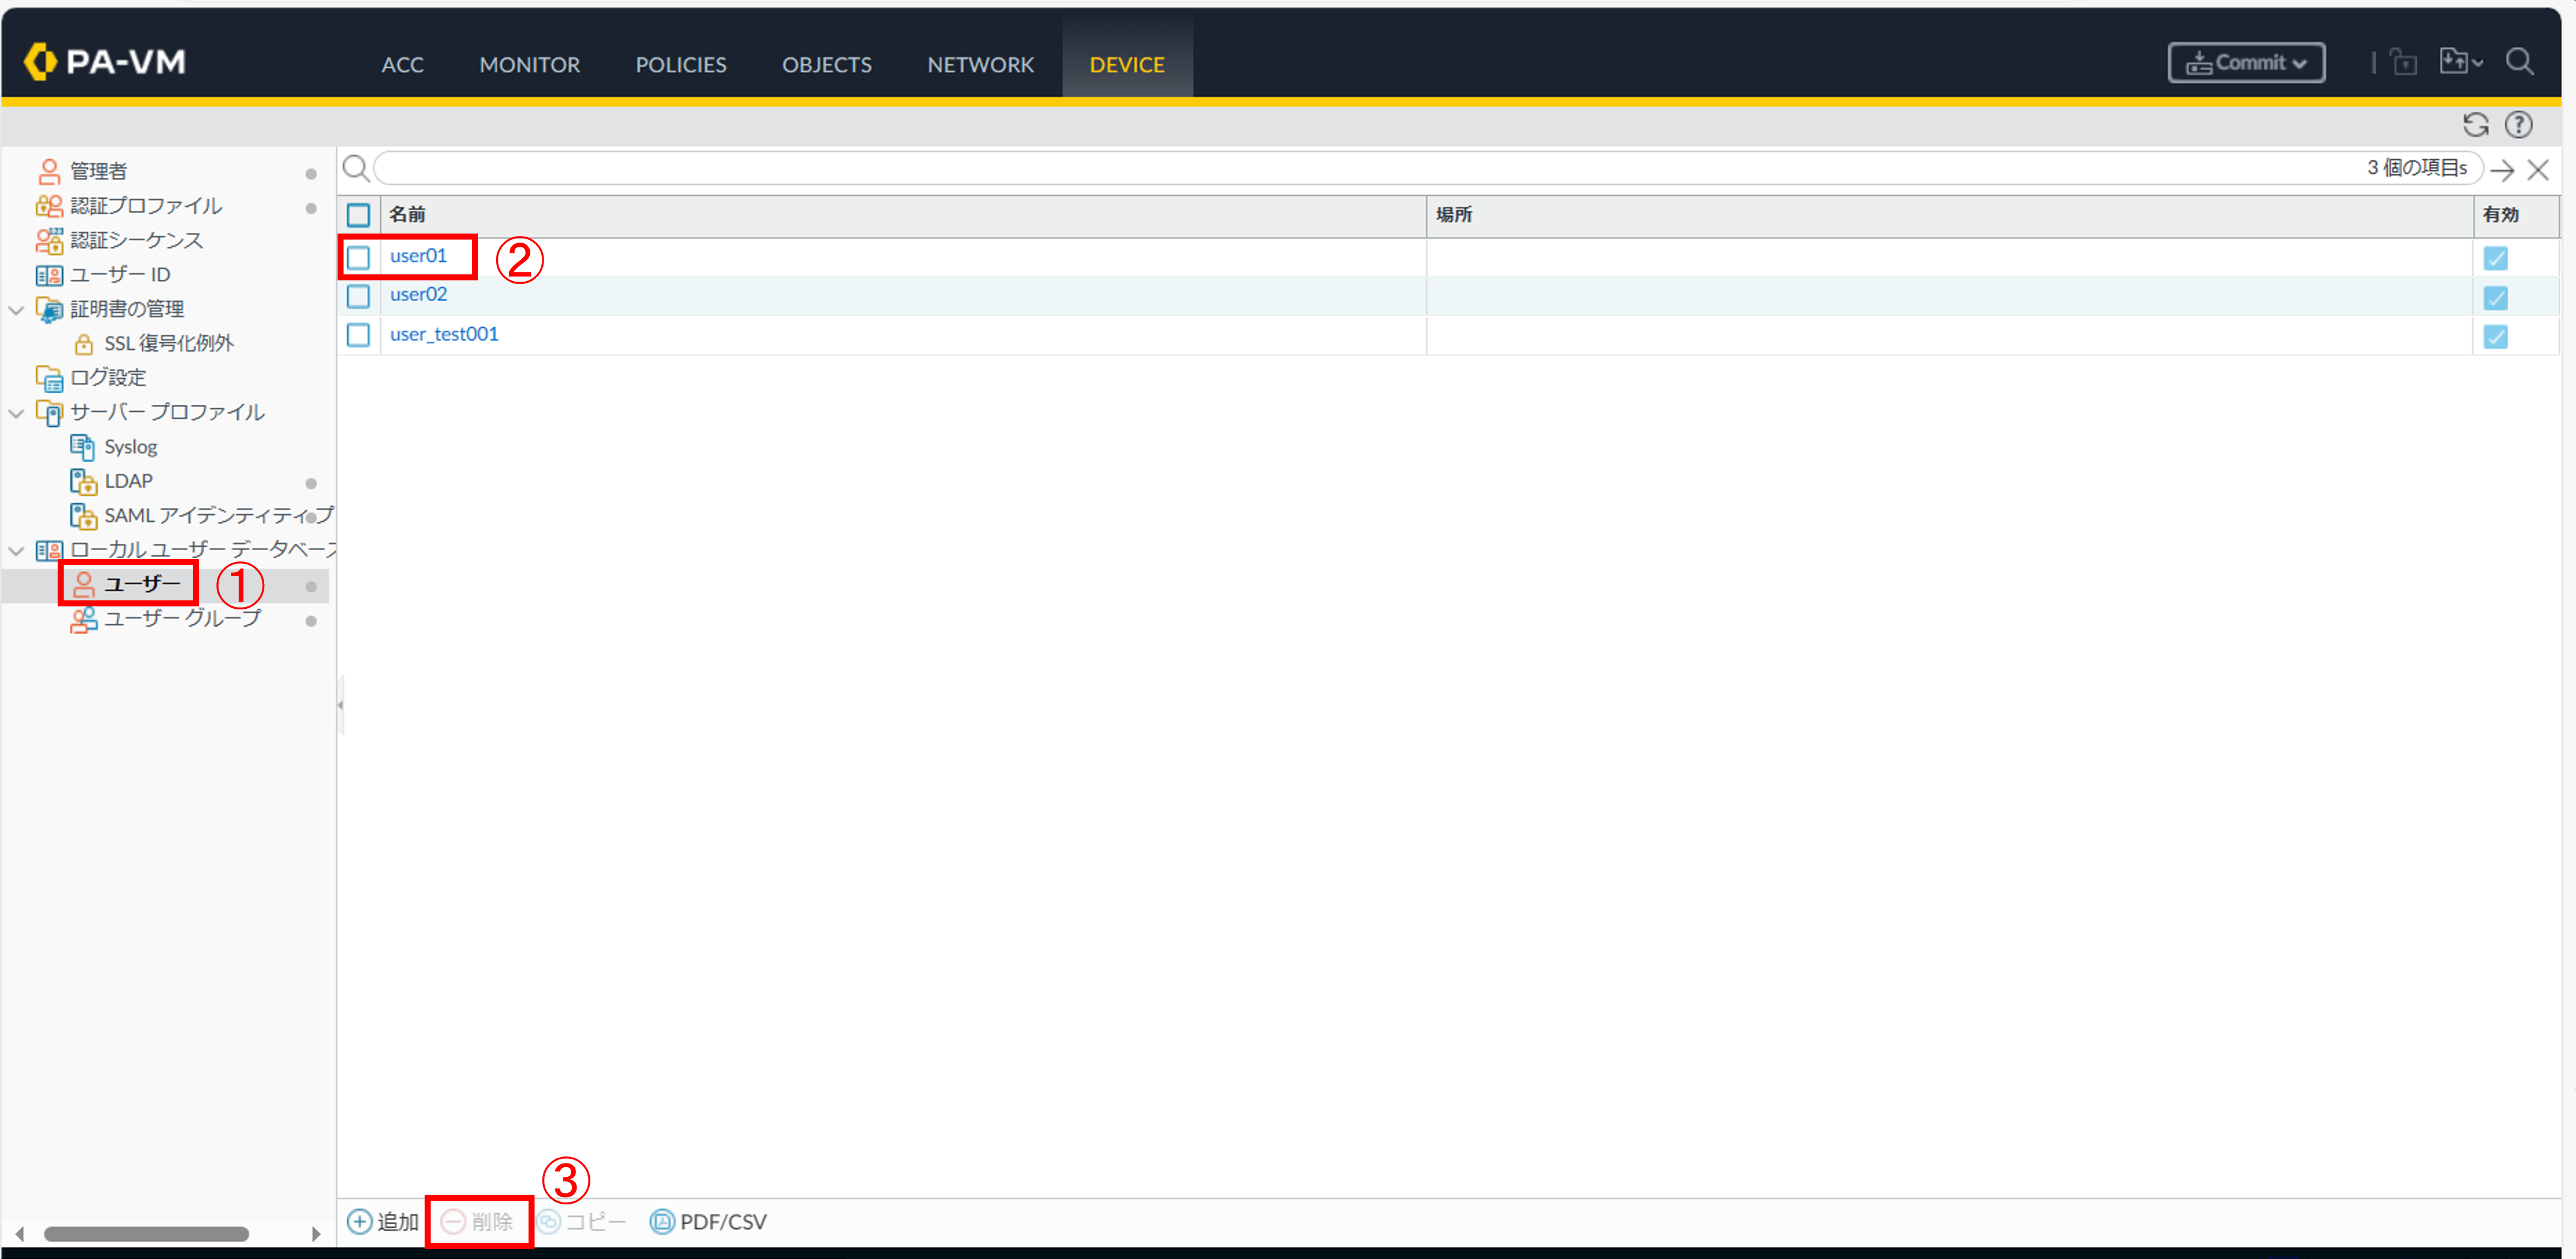Viewport: 2576px width, 1259px height.
Task: Click the sidebar horizontal scrollbar
Action: [x=146, y=1233]
